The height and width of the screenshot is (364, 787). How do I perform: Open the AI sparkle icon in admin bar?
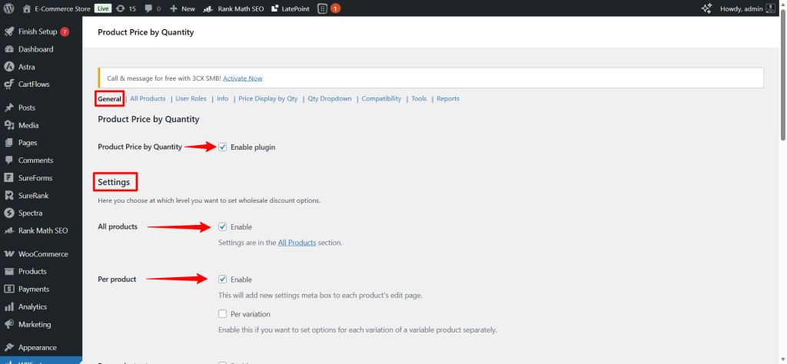[707, 8]
